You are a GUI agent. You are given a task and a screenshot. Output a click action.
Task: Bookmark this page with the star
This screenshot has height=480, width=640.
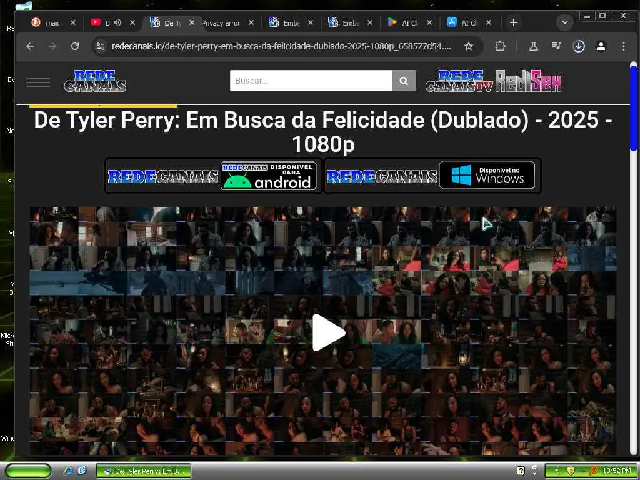[469, 46]
